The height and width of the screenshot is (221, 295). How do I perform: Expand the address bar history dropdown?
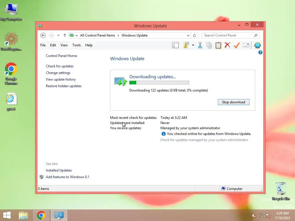coord(188,35)
